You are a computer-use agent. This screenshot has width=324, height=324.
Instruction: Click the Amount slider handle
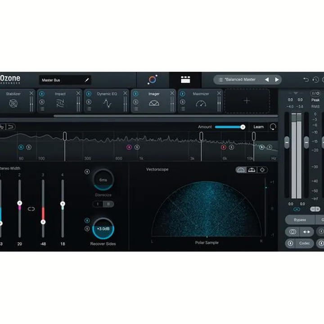(x=243, y=127)
